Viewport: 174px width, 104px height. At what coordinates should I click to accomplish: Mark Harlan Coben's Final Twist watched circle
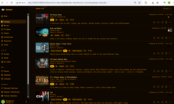[x=154, y=54]
